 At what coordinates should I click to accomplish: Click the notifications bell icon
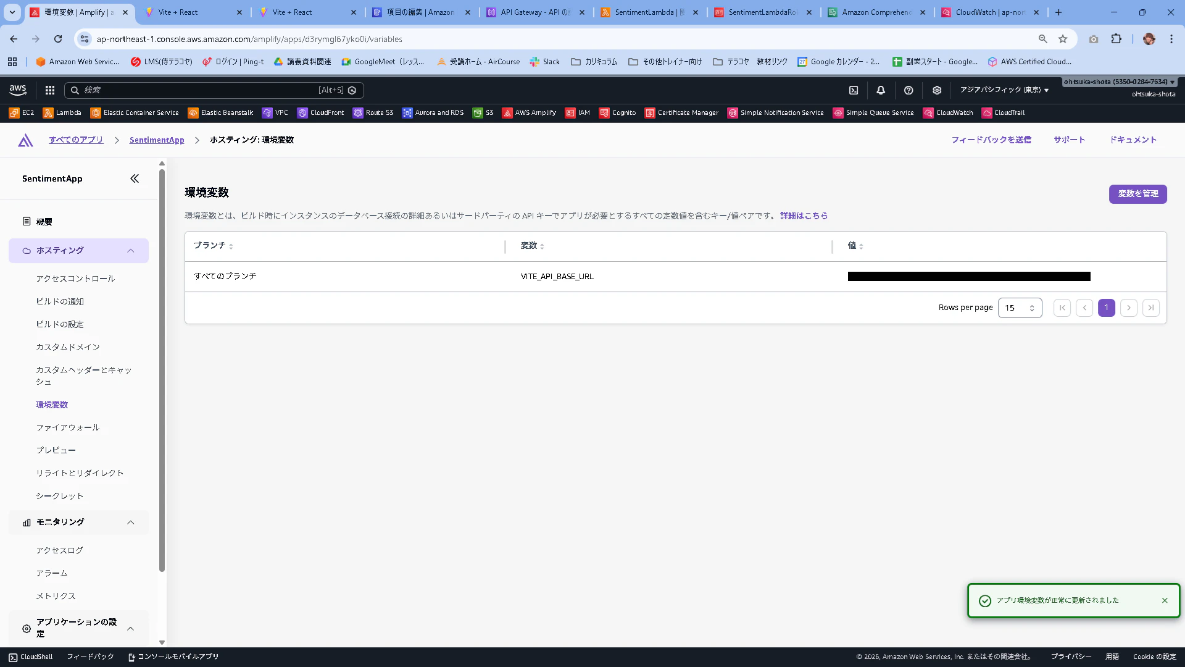click(881, 90)
